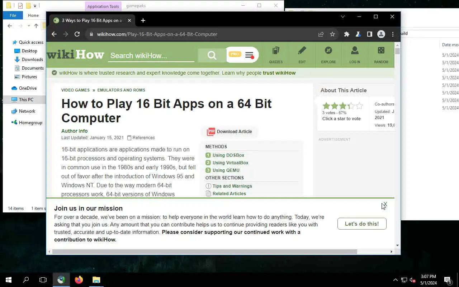This screenshot has width=459, height=287.
Task: Open a Random article dice icon
Action: [x=381, y=55]
